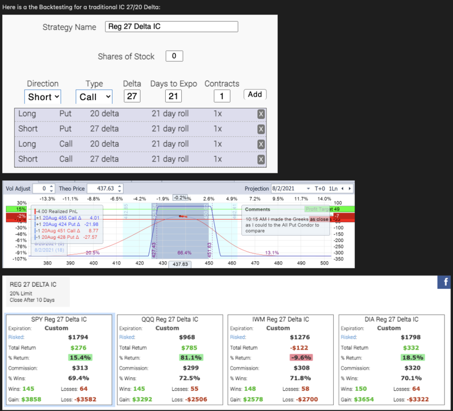The width and height of the screenshot is (453, 411).
Task: Remove the Long Put 20 delta leg
Action: (x=261, y=114)
